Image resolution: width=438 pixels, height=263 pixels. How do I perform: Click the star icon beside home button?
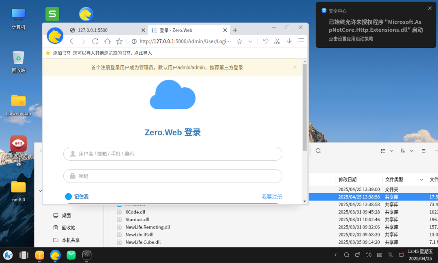pos(119,41)
